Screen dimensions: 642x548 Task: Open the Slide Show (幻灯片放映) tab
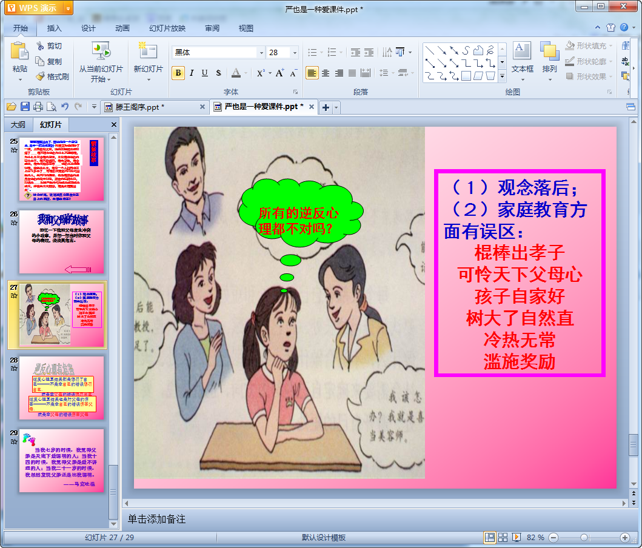(x=167, y=28)
